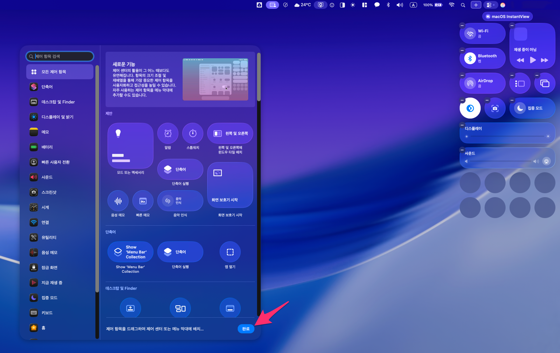Skip forward in now playing widget
The width and height of the screenshot is (560, 353).
(545, 60)
